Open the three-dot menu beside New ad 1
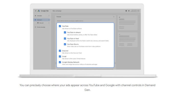 [x=49, y=23]
